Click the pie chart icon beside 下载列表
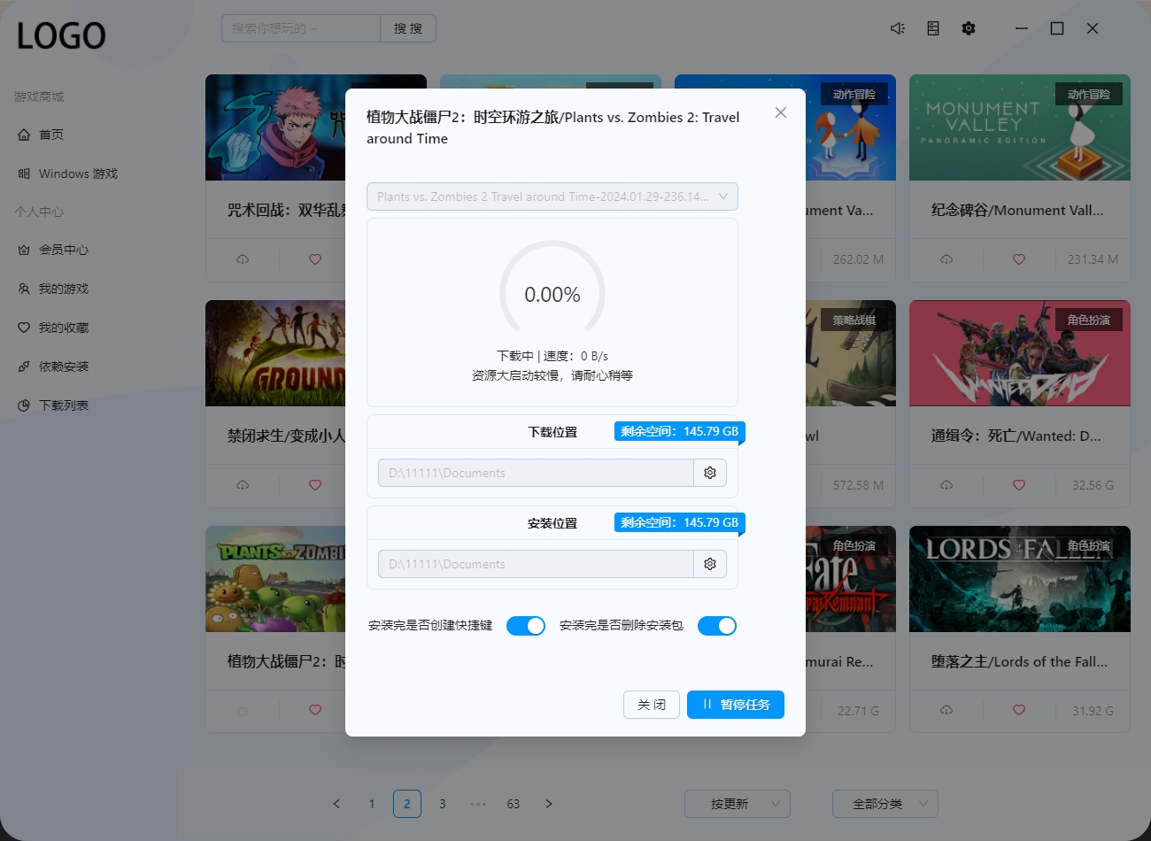Screen dimensions: 1151x841 click(24, 405)
